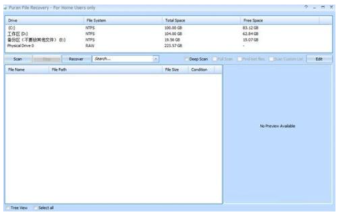Sort by the Drive column header
This screenshot has width=340, height=216.
45,20
